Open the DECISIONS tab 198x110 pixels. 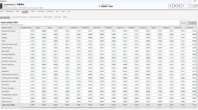coord(50,11)
